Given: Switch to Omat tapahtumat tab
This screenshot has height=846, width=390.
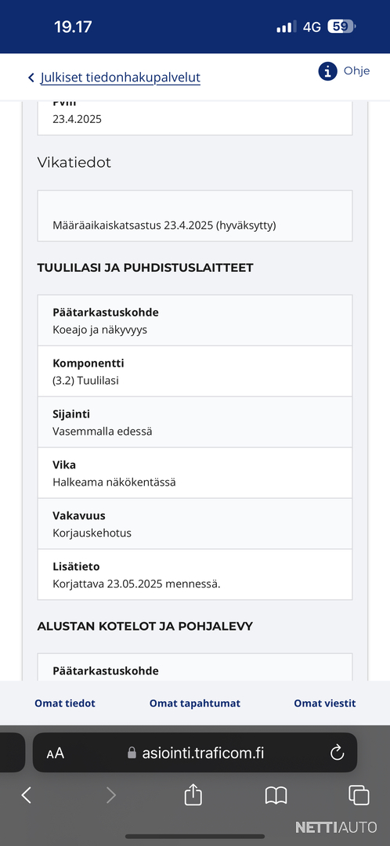Looking at the screenshot, I should (x=195, y=703).
